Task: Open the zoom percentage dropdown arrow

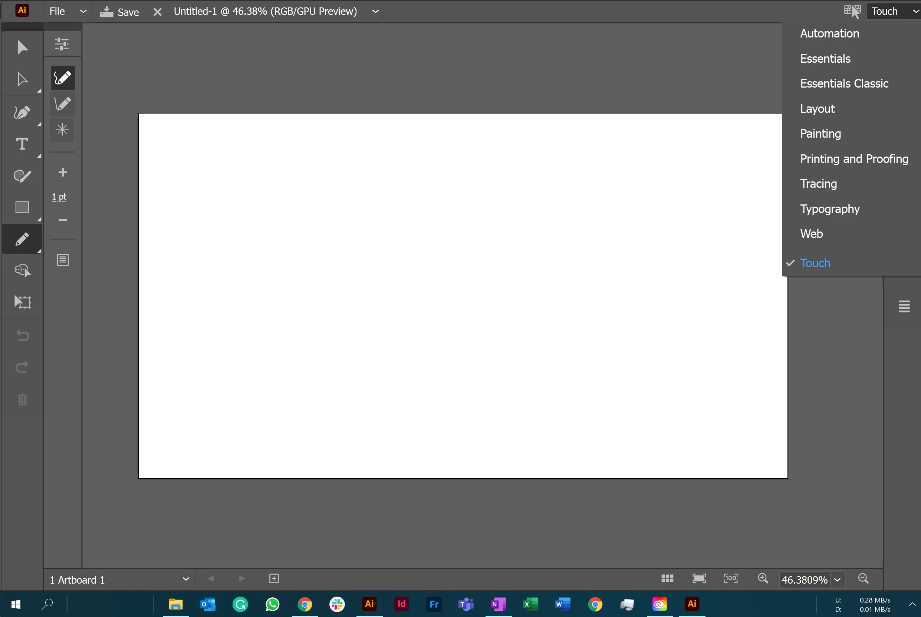Action: click(837, 580)
